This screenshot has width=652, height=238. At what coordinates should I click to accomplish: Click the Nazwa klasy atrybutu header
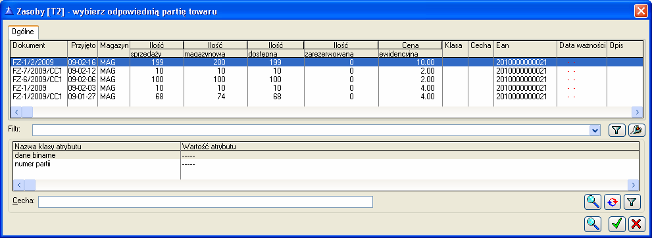coord(97,146)
